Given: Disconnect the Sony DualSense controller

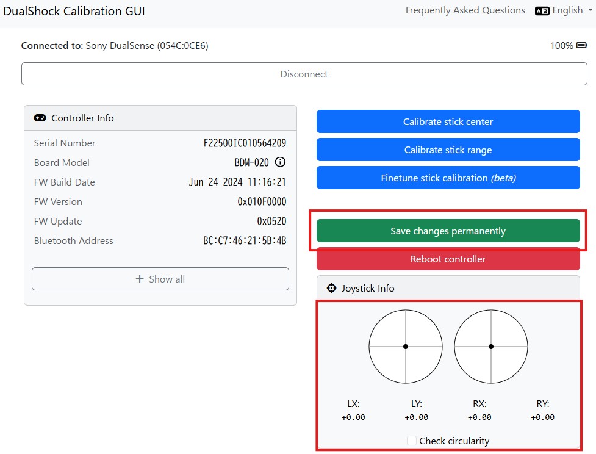Looking at the screenshot, I should coord(304,74).
